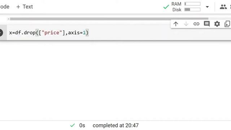This screenshot has width=231, height=130.
Task: Run the df.drop code cell
Action: tap(1, 33)
